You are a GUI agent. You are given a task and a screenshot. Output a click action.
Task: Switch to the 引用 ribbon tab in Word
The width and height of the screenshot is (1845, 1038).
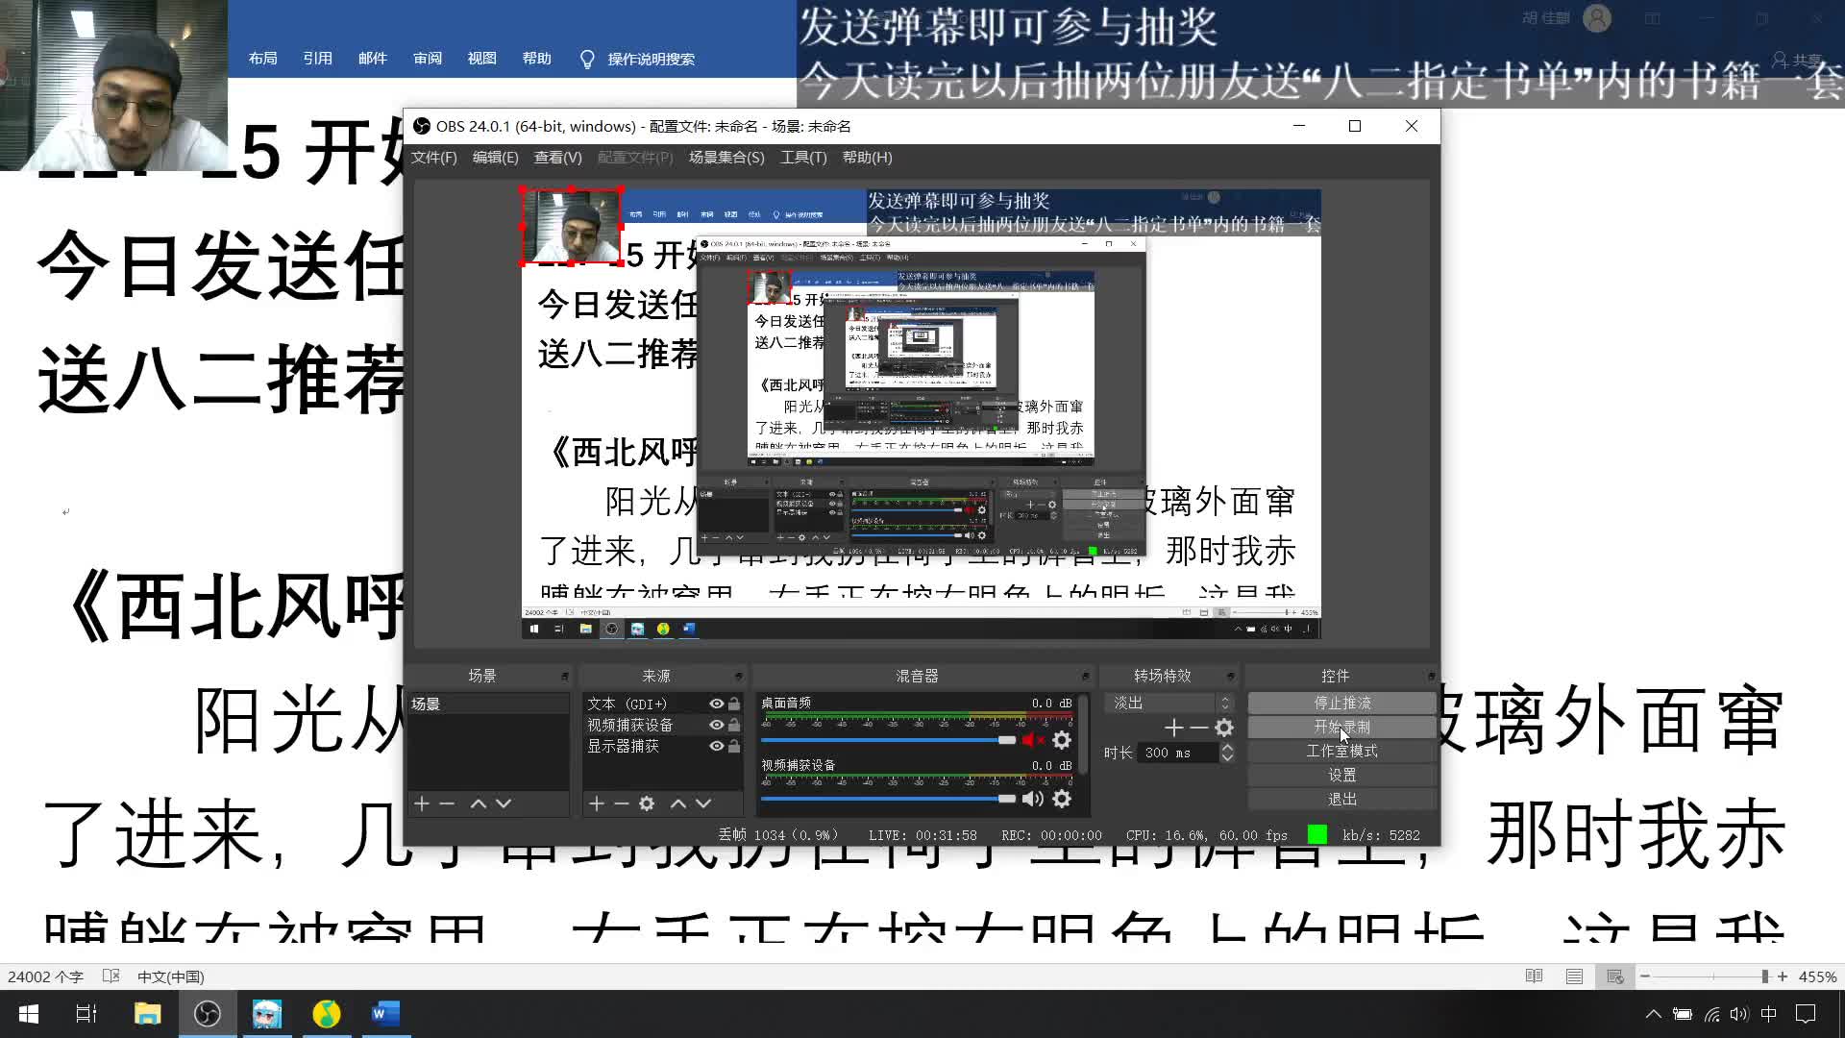318,59
